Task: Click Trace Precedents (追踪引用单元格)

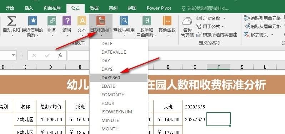Action: tap(262, 18)
